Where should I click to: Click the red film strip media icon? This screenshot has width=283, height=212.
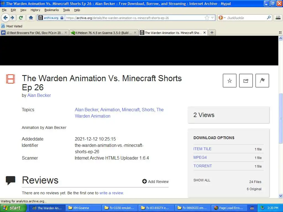(11, 79)
